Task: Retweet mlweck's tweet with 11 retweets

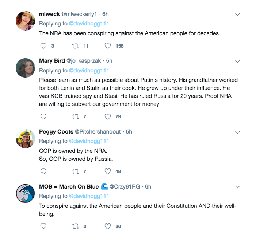Action: [75, 46]
